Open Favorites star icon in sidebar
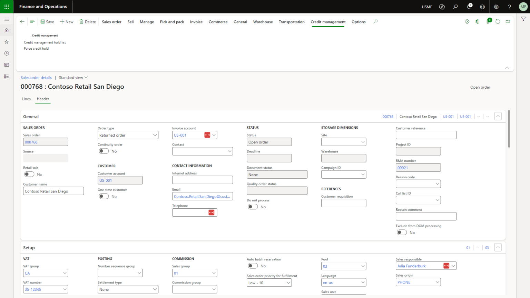The height and width of the screenshot is (298, 530). click(7, 42)
